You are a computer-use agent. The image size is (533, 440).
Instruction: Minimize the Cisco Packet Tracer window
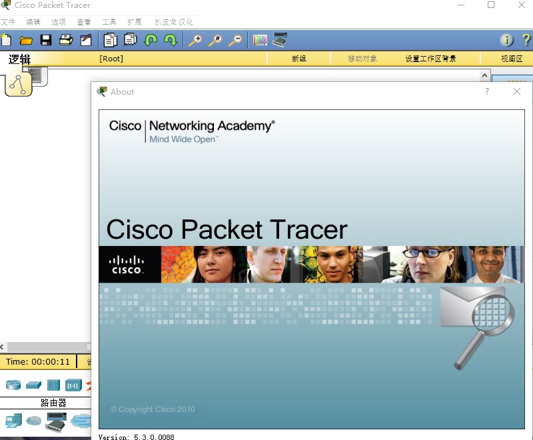[x=461, y=5]
